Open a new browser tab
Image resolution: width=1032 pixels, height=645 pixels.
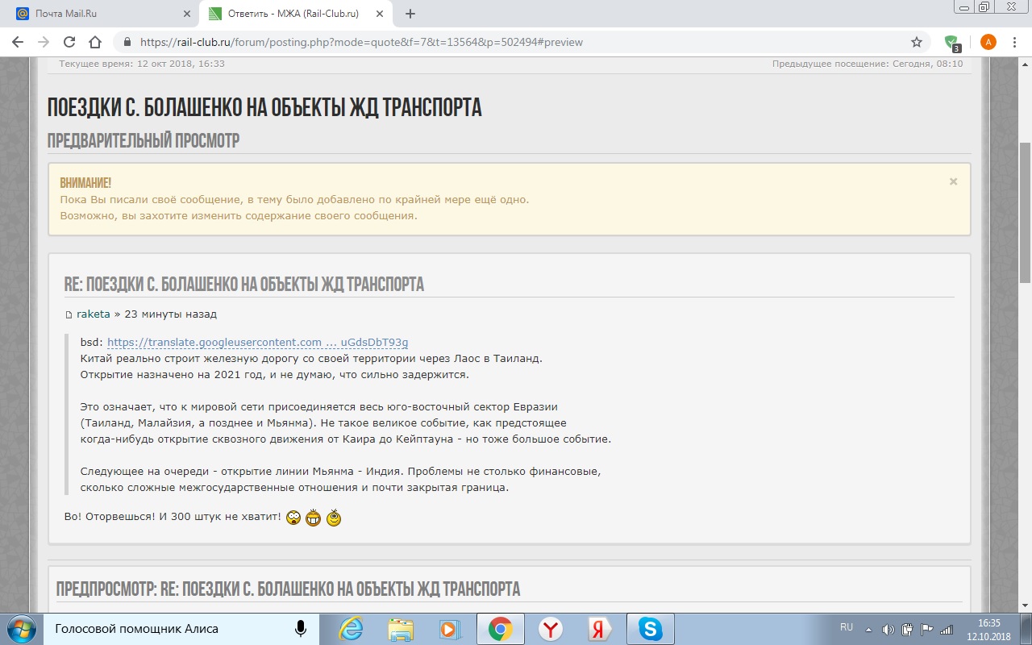pyautogui.click(x=410, y=14)
